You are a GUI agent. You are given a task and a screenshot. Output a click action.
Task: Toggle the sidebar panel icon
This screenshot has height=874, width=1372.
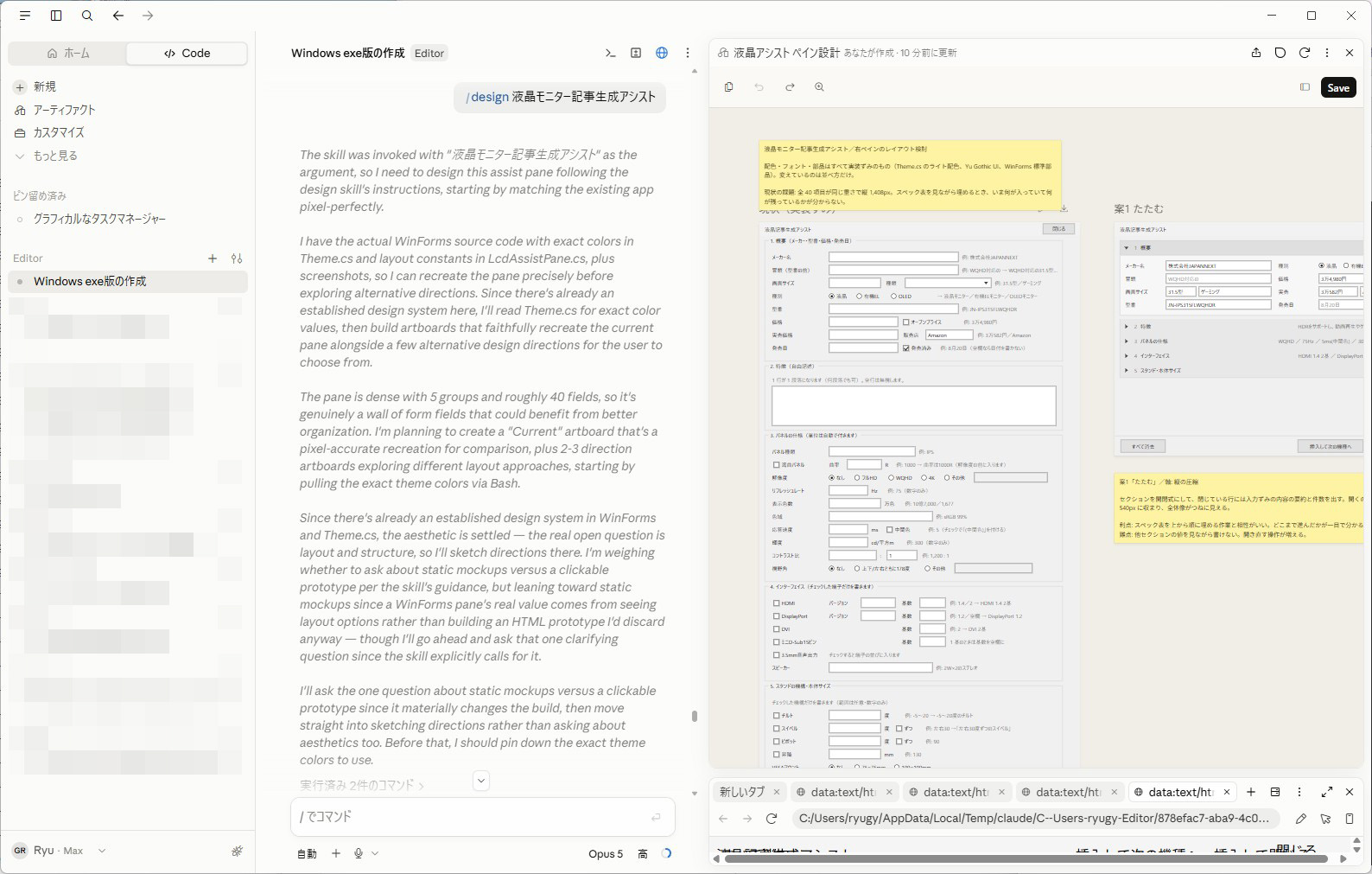pos(56,16)
